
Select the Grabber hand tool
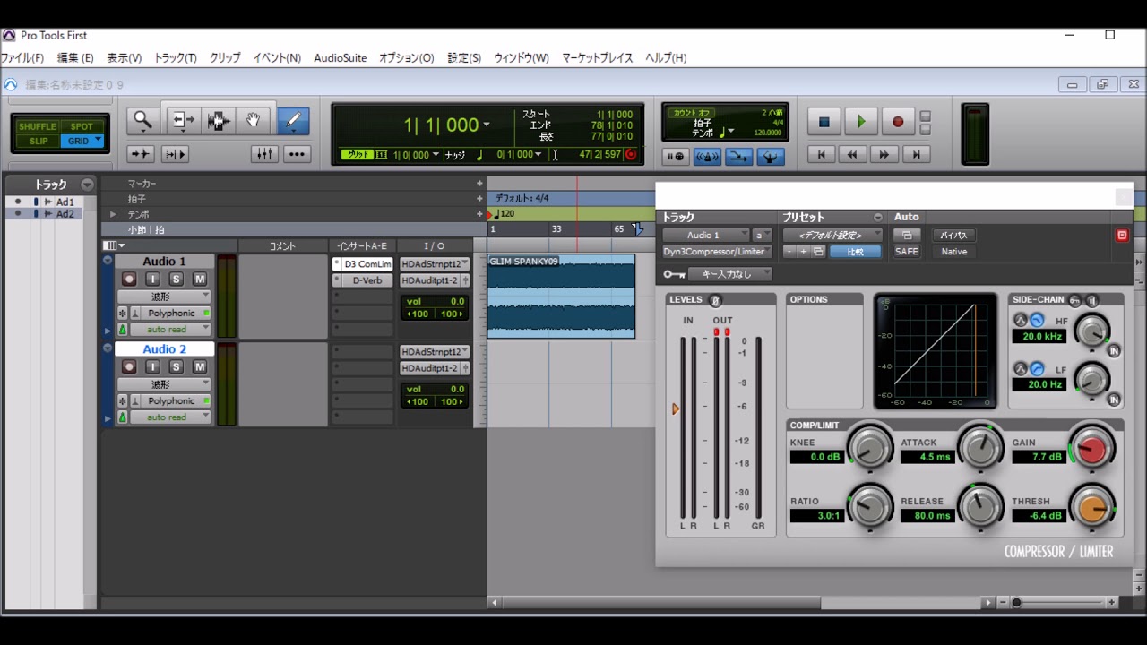pos(253,120)
